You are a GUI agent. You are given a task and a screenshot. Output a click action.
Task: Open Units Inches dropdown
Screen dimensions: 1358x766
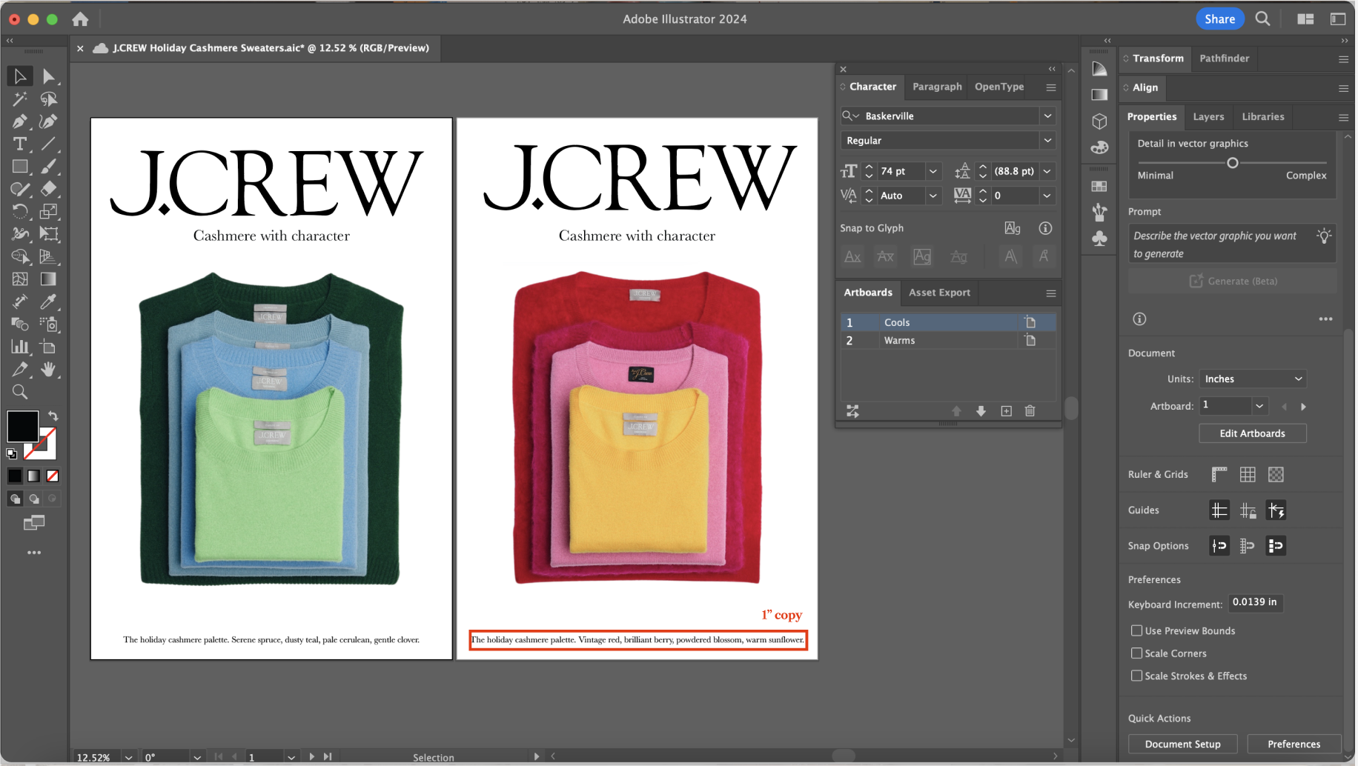[1253, 379]
